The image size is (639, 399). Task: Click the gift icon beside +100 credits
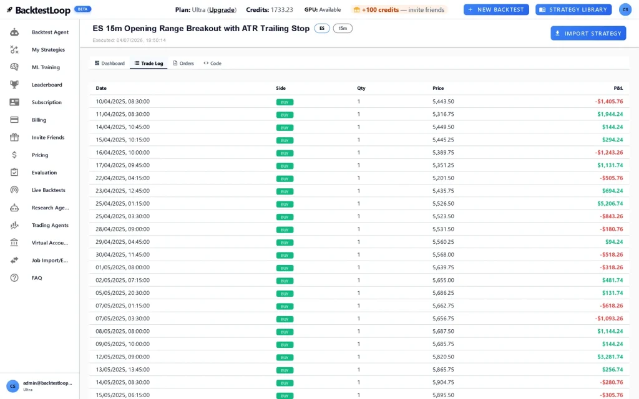pyautogui.click(x=356, y=10)
